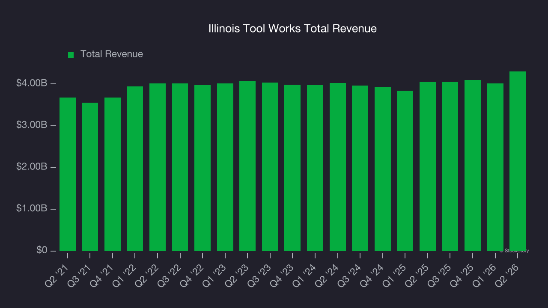Click the revenue bar for Q1 '24
The height and width of the screenshot is (308, 548).
[x=315, y=168]
